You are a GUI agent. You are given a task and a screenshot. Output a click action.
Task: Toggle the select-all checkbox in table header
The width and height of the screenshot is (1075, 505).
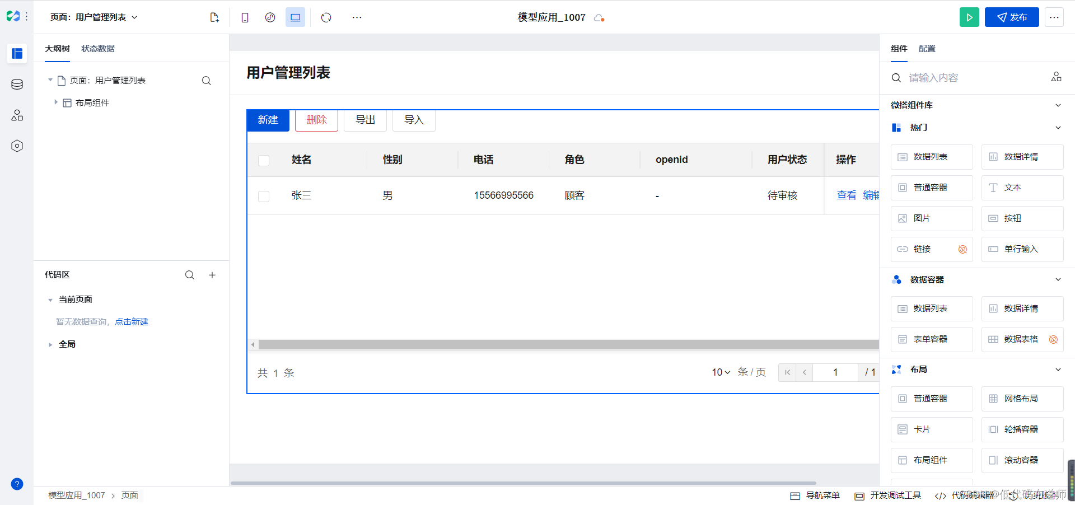point(264,161)
